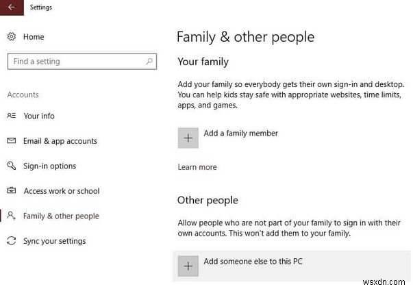Open the Your info page
Viewport: 413px width, 289px height.
point(39,116)
